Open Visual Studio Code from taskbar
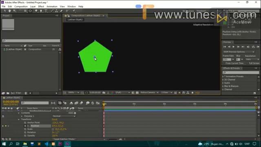Screen dimensions: 261x147 click(x=46, y=144)
